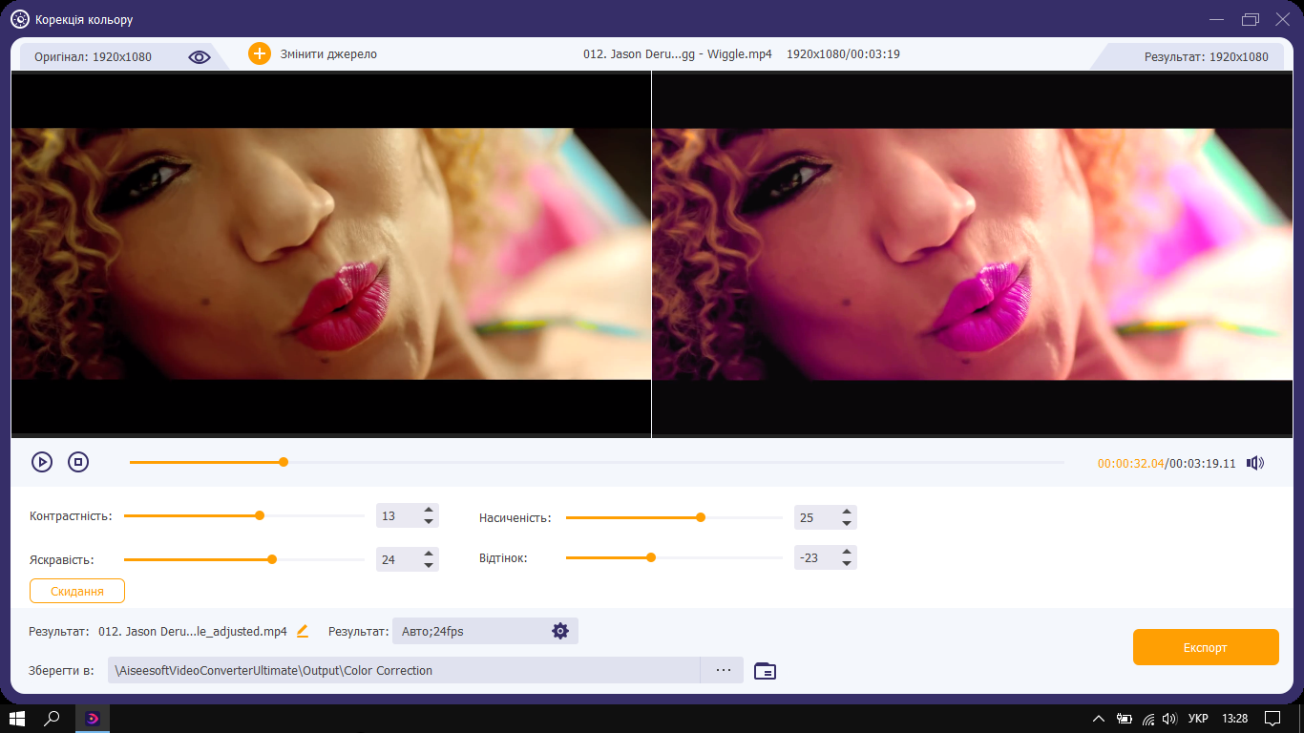This screenshot has width=1304, height=733.
Task: Click the Експорт button
Action: pos(1206,647)
